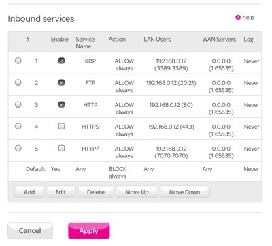Uncheck the Enable checkbox for FTP
272x246 pixels.
point(61,82)
